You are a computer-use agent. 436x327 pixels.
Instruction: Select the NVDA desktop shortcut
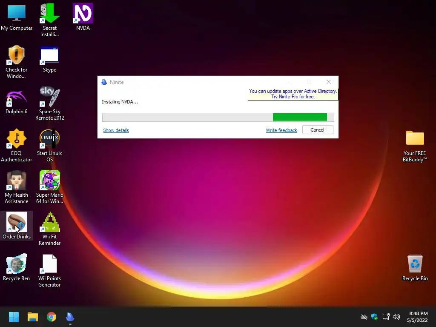83,17
